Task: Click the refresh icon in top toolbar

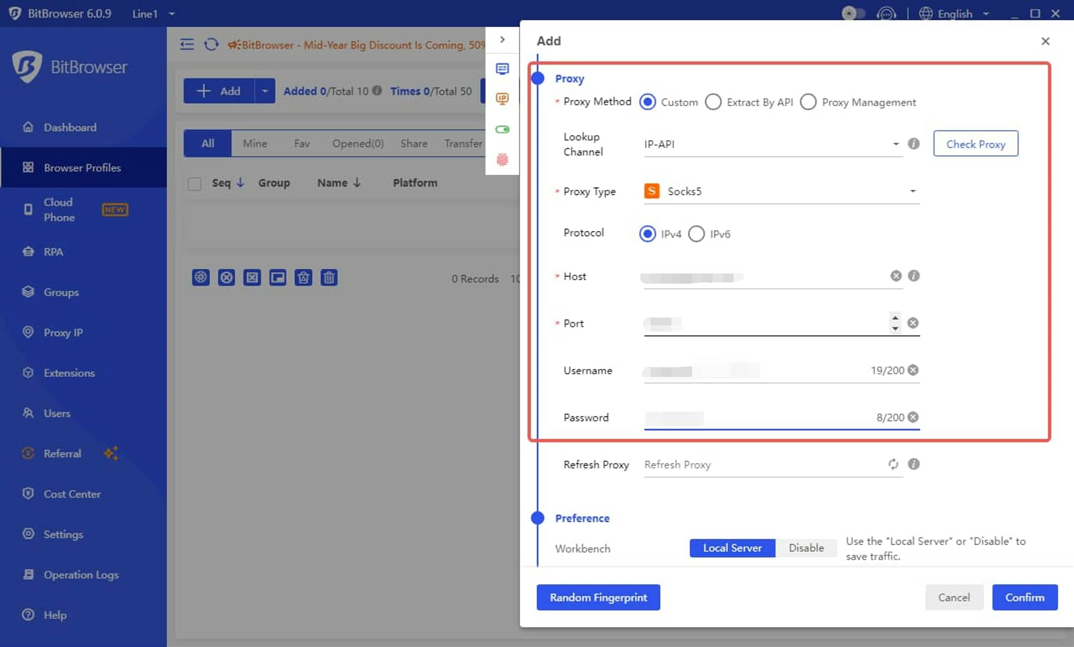Action: [211, 44]
